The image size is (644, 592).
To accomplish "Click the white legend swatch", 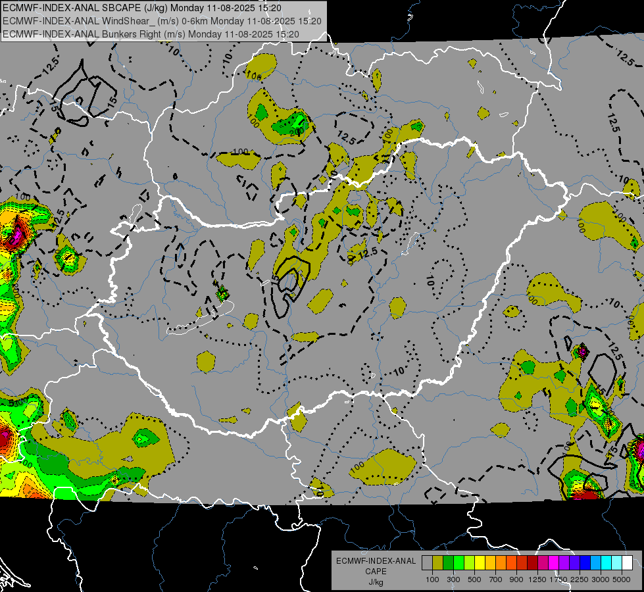I will pos(627,563).
